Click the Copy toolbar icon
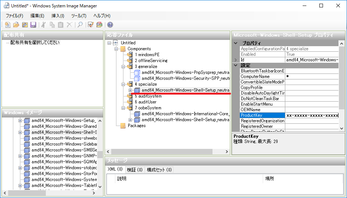Viewport: 347px width, 198px height. (x=52, y=25)
